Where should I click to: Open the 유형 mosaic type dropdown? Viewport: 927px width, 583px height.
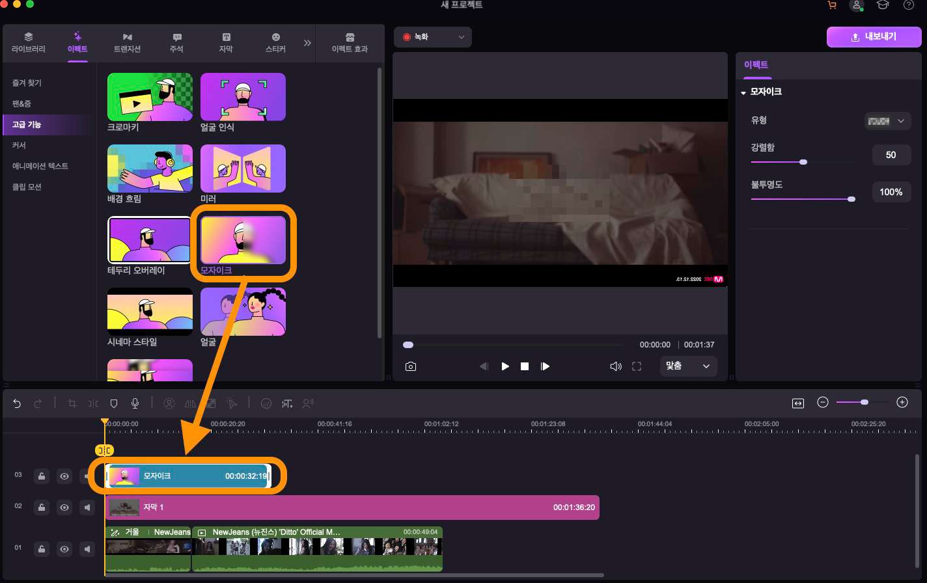tap(887, 121)
